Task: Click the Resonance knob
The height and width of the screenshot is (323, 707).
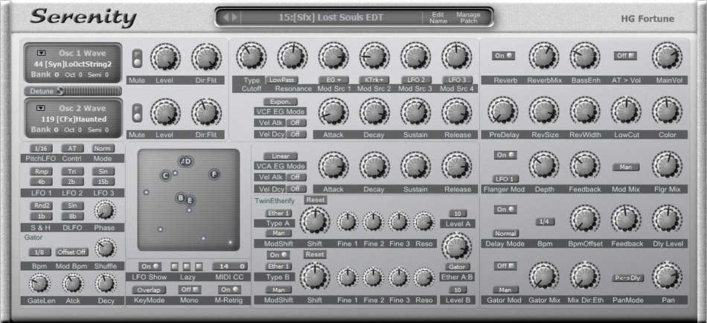Action: point(292,57)
